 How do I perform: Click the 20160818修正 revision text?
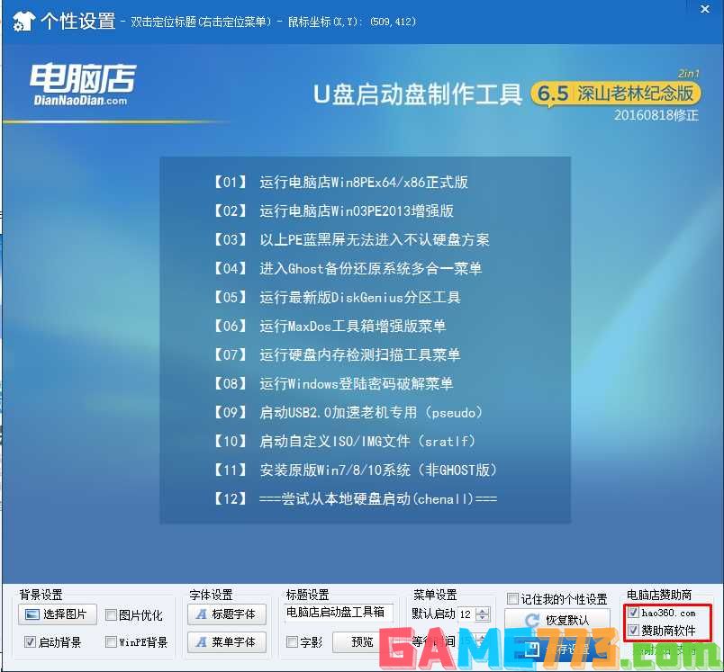point(656,115)
